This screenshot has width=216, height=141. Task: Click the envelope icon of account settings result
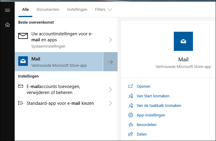(x=23, y=36)
